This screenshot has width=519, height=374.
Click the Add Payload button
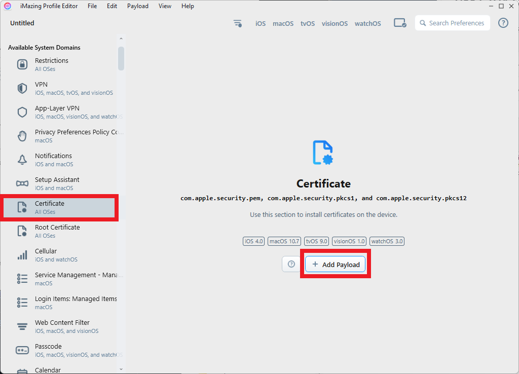pos(336,264)
